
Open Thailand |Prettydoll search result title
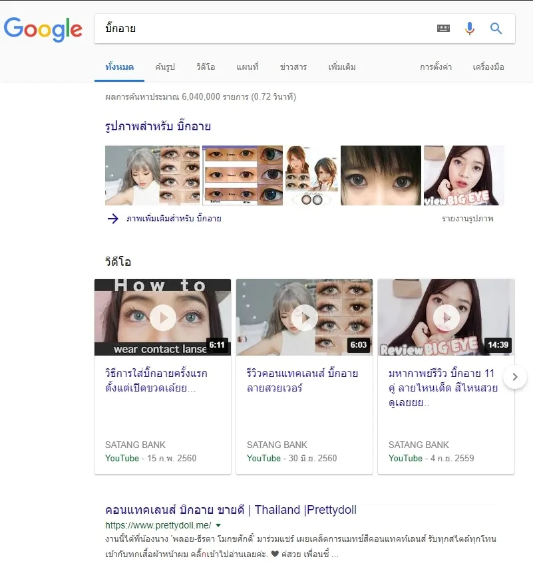coord(231,510)
